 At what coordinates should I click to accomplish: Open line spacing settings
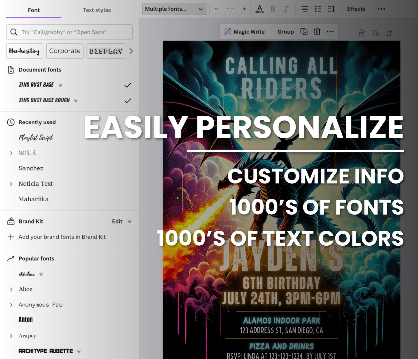tap(331, 9)
